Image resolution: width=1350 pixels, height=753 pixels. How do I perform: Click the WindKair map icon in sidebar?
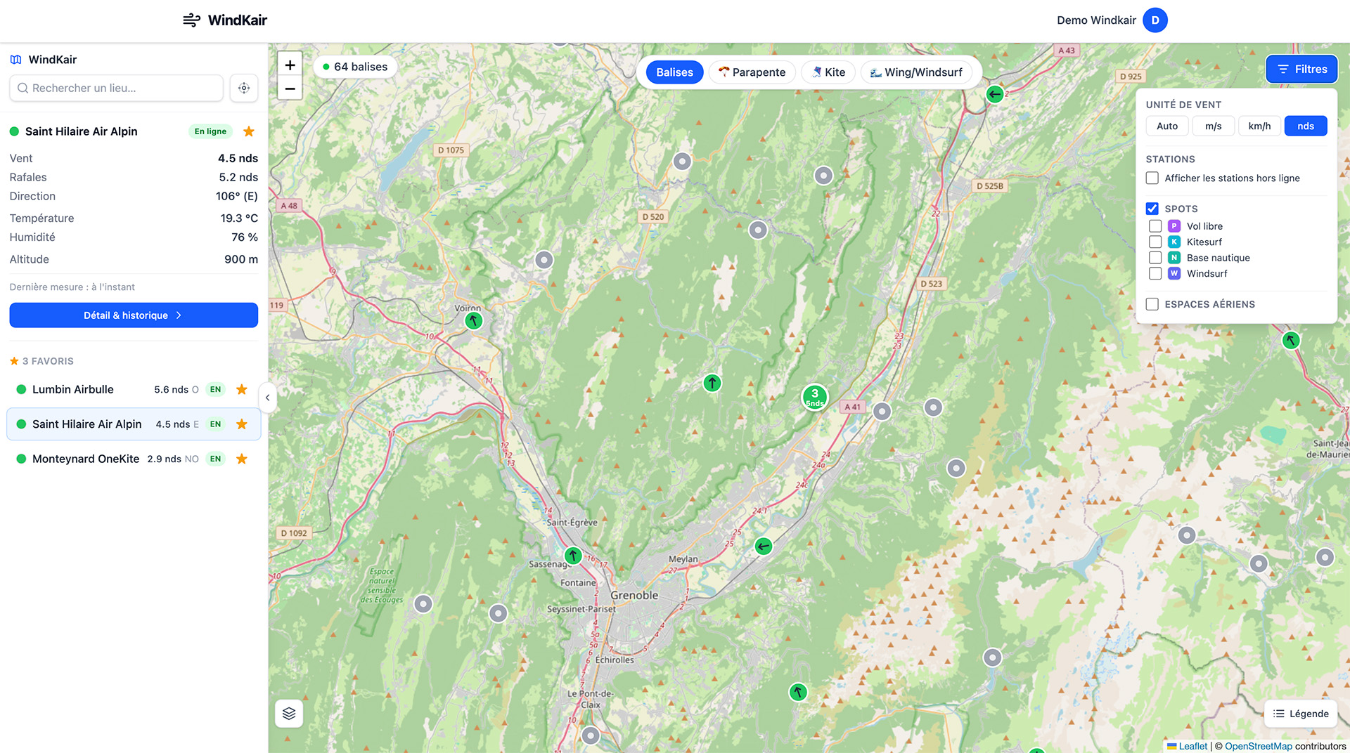coord(16,60)
